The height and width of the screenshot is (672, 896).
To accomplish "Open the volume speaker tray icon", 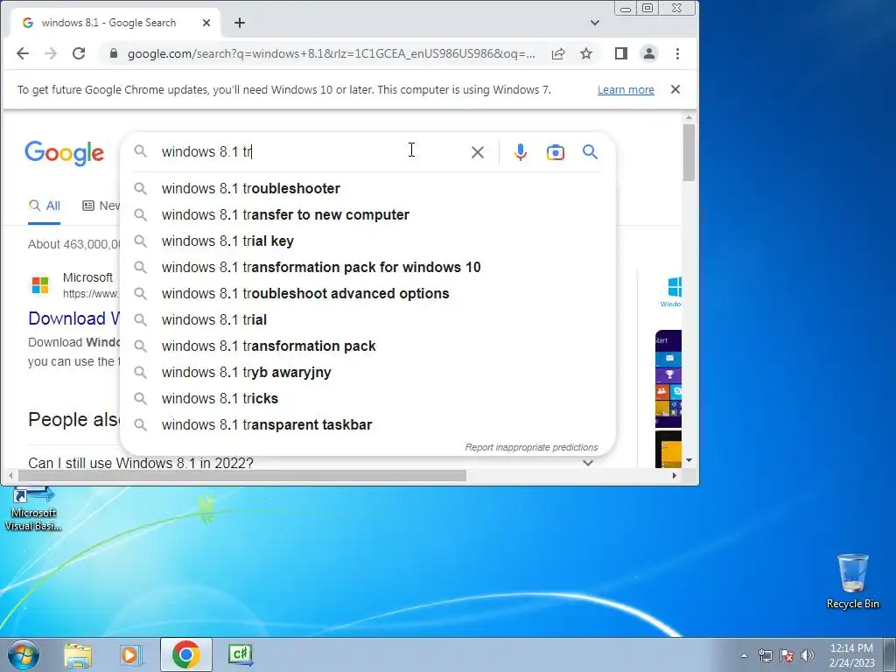I will coord(808,655).
